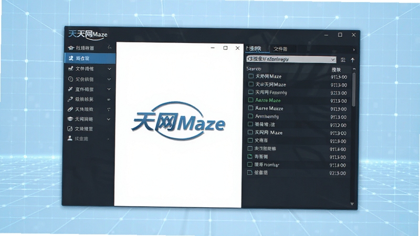Click the home icon atop the sidebar

[71, 48]
